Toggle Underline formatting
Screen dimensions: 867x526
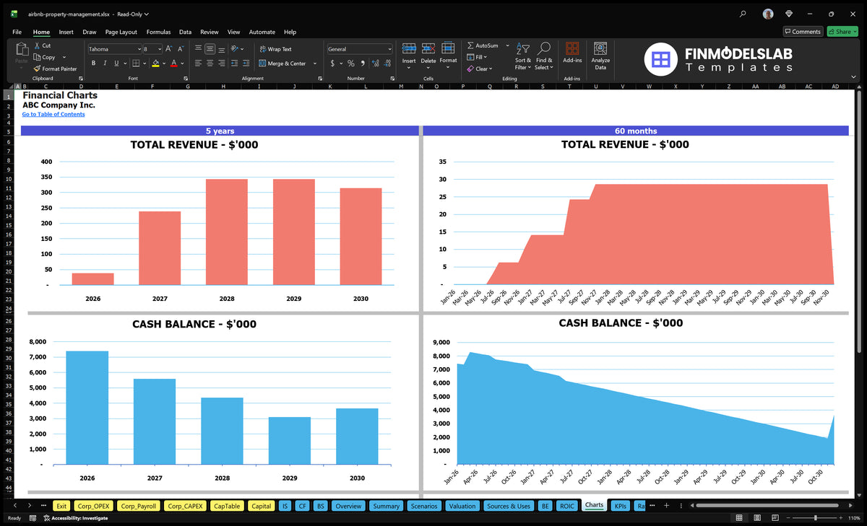(116, 63)
